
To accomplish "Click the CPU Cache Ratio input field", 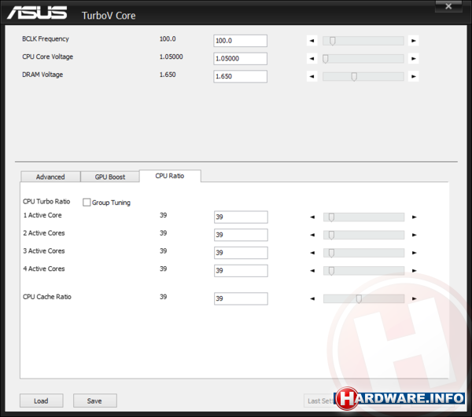I will (x=241, y=298).
